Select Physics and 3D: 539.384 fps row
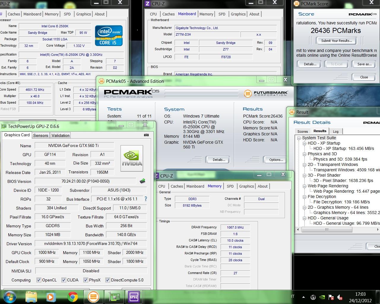 [x=340, y=159]
